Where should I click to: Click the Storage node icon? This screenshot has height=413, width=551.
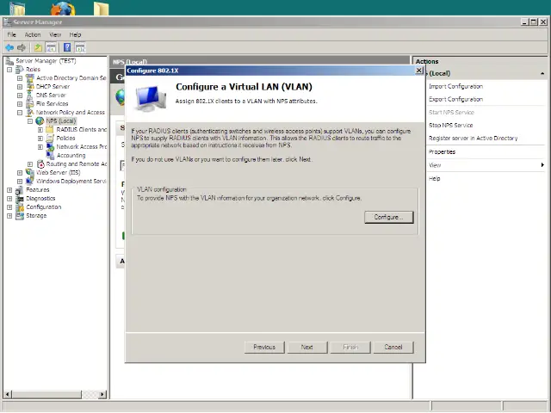point(20,216)
